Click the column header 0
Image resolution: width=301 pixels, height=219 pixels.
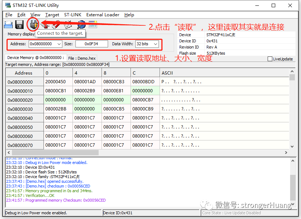58,73
